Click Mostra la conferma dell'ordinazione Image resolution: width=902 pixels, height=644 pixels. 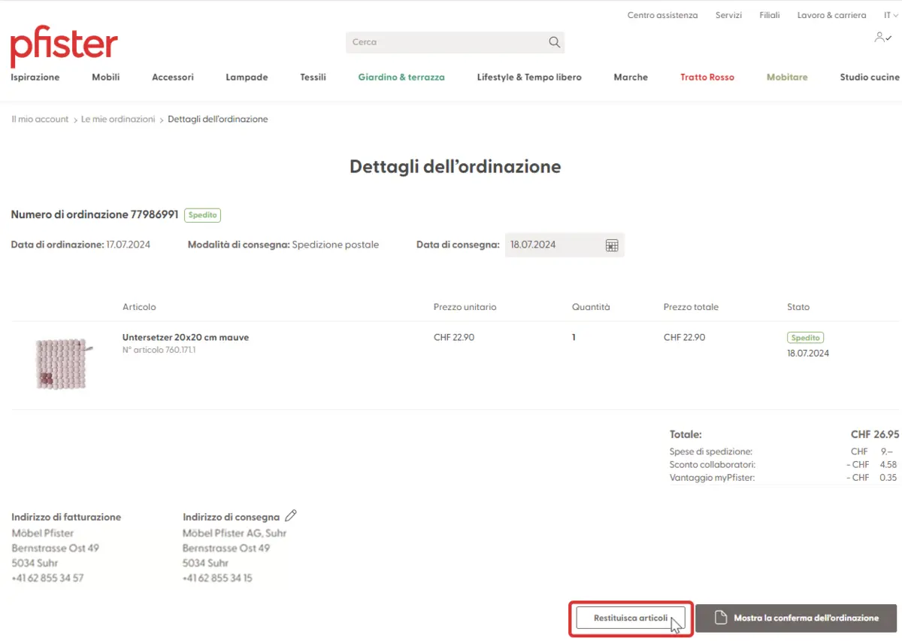tap(806, 618)
